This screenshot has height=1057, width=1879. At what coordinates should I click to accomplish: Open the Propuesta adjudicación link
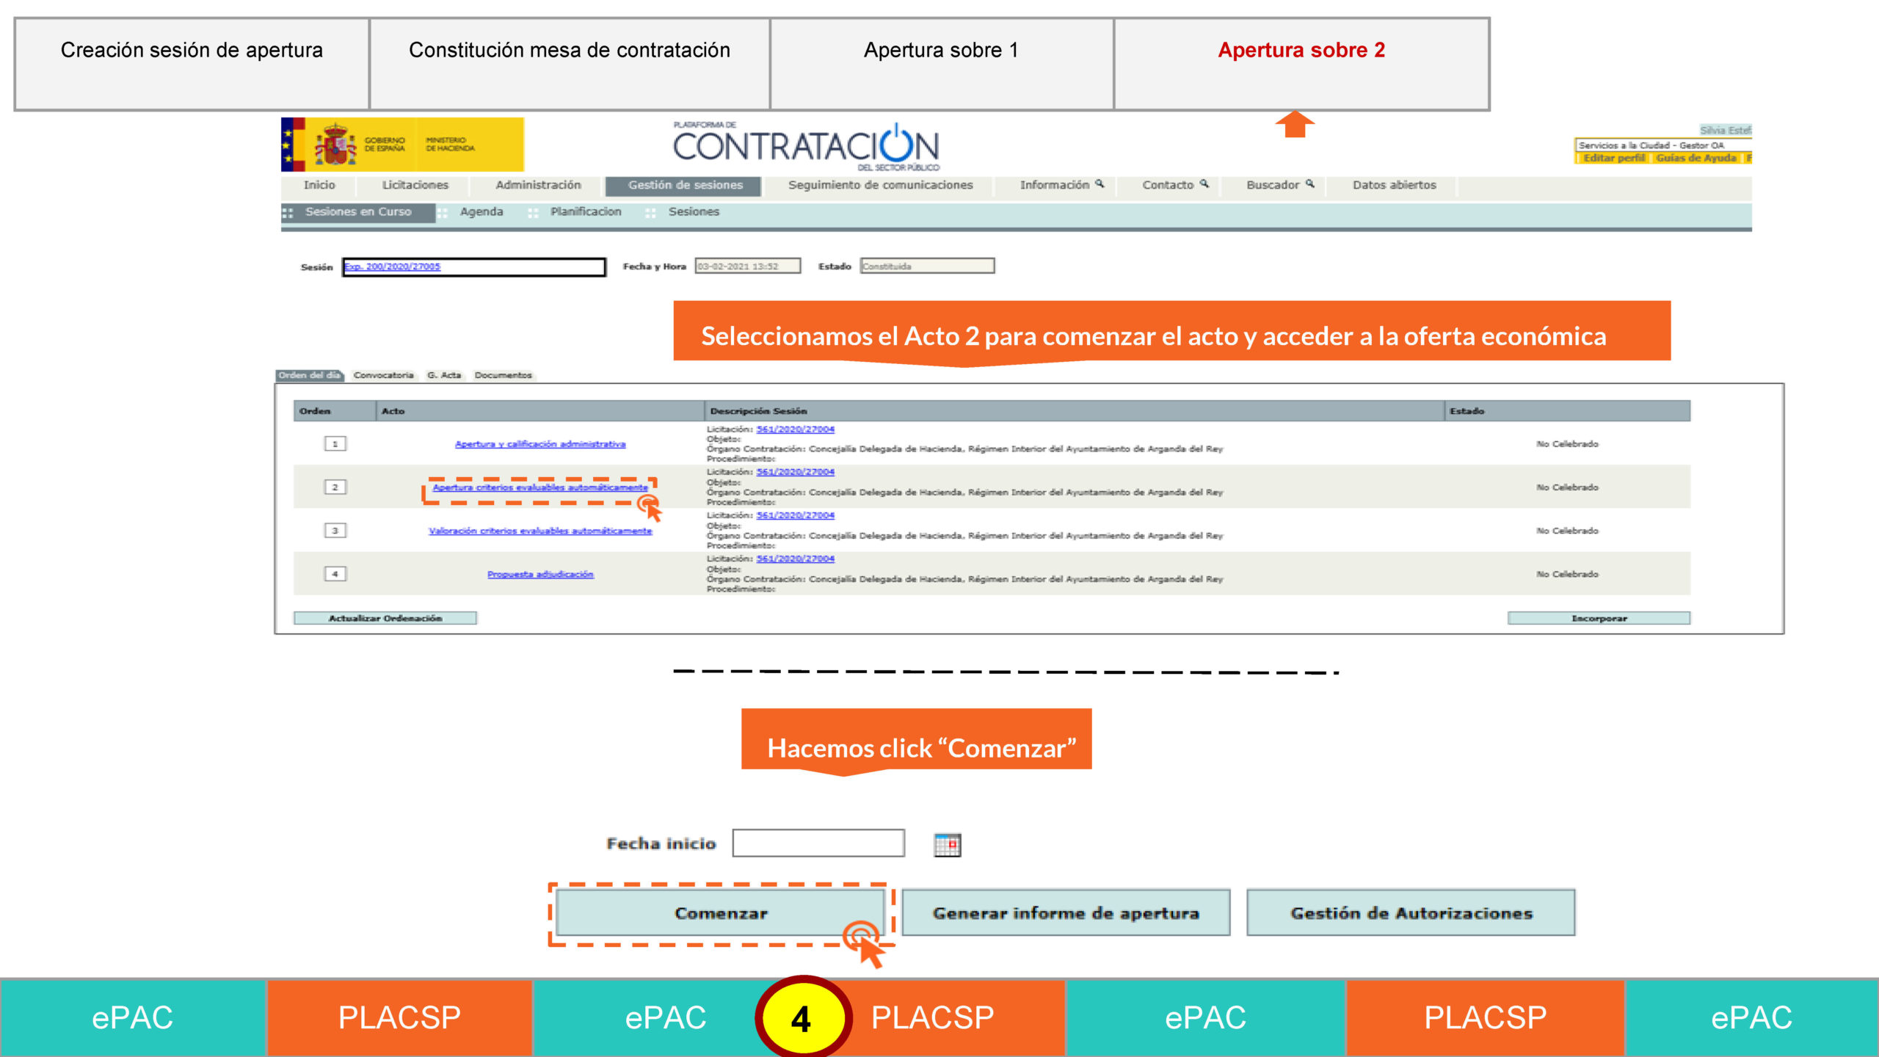(540, 574)
